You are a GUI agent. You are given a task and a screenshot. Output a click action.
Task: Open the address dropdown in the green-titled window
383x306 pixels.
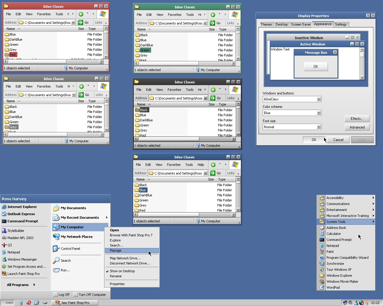[x=206, y=23]
